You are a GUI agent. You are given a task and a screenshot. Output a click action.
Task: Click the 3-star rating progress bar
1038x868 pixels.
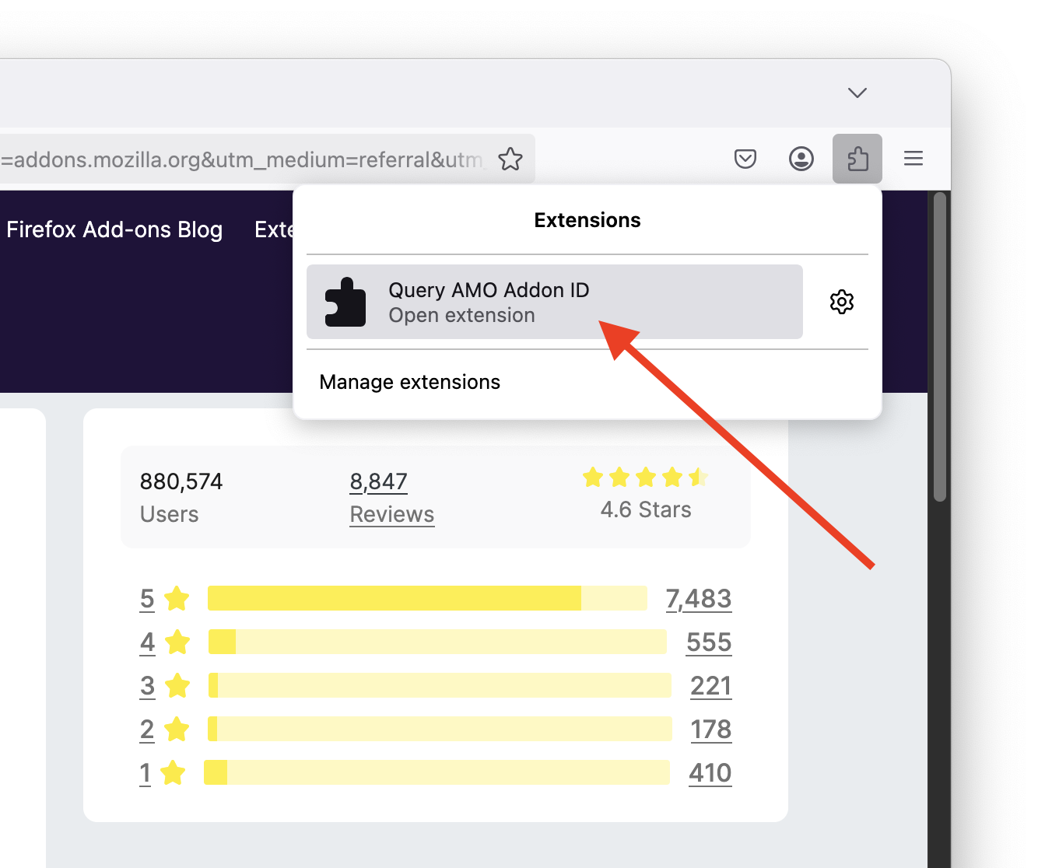tap(440, 685)
